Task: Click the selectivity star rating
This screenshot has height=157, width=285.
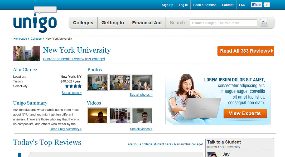Action: click(x=73, y=86)
